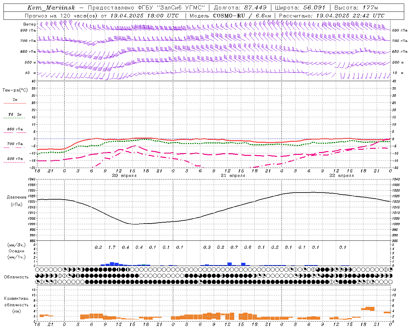Click the Kem_Mariinsk station title
Screen dimensions: 409x327
tap(51, 8)
